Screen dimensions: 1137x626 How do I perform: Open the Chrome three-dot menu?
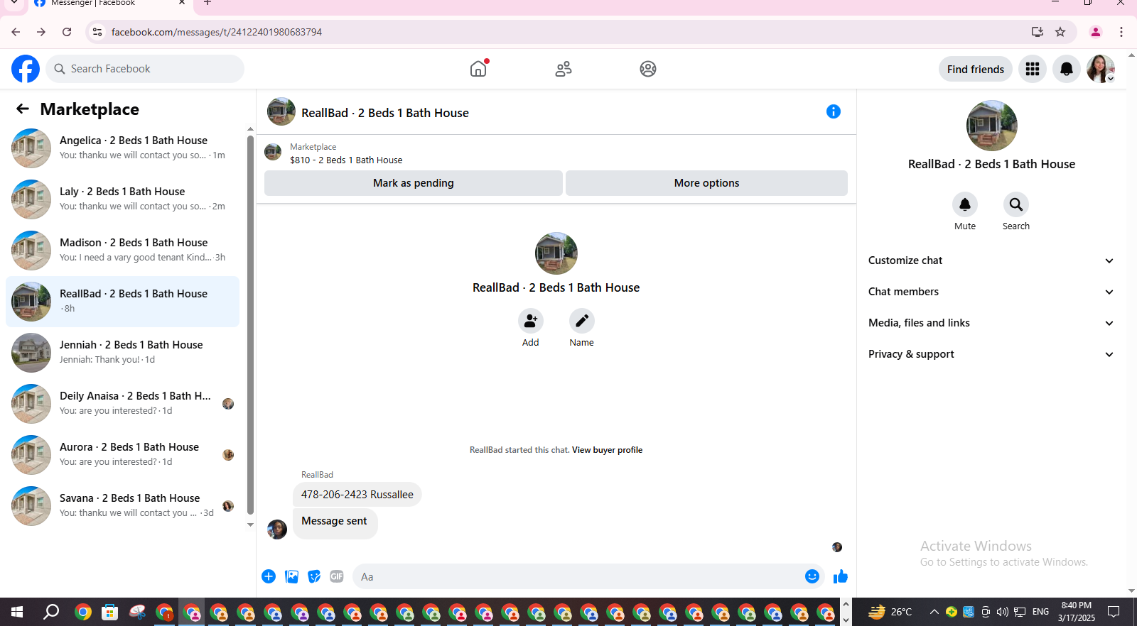[1121, 32]
